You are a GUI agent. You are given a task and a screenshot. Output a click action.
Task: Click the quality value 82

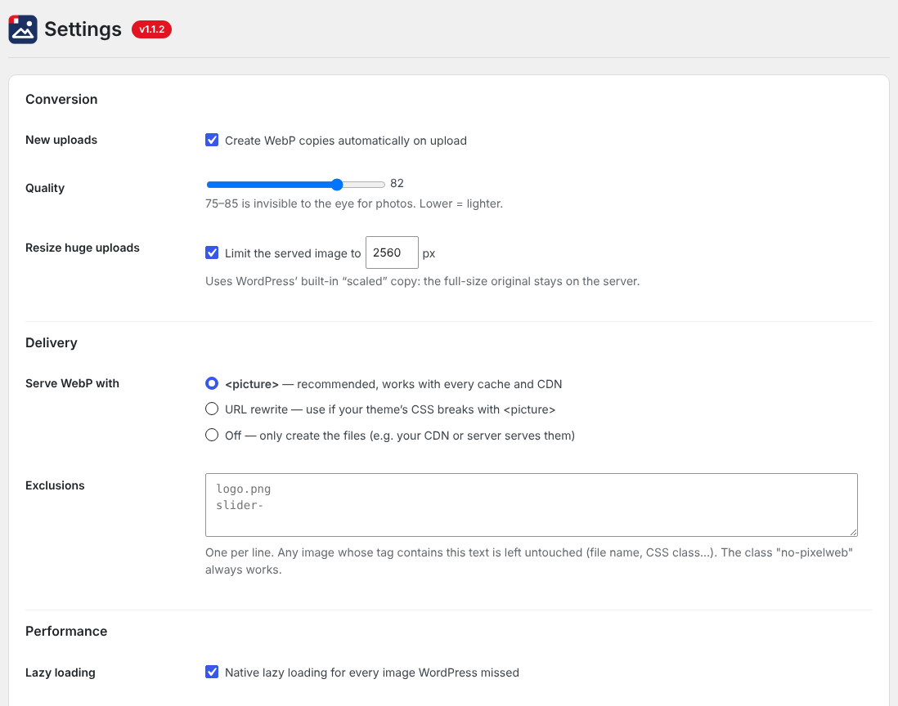(397, 183)
